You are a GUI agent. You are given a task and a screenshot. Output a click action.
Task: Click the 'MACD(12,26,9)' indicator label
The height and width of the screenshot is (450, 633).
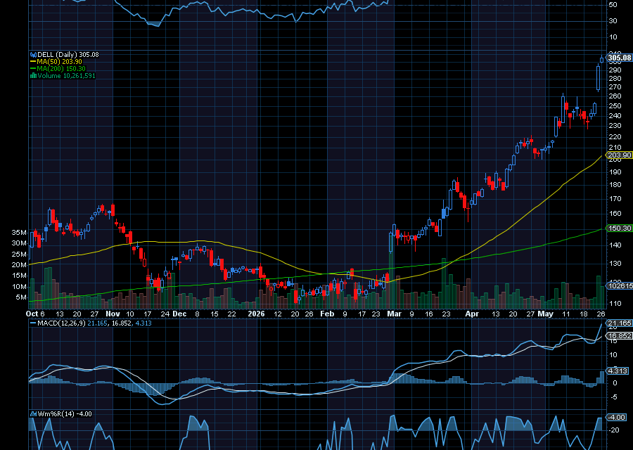(61, 323)
